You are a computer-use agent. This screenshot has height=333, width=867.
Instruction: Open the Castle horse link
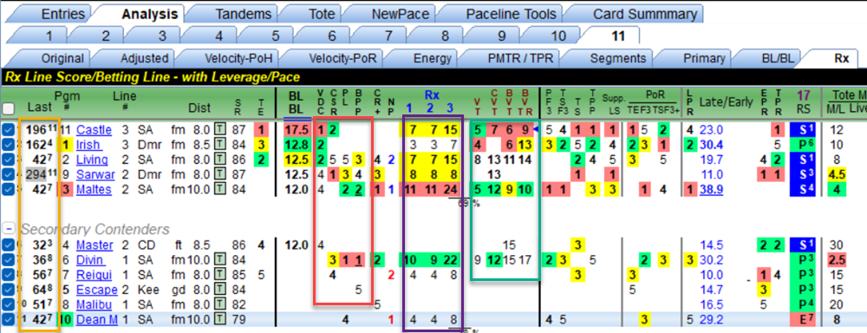94,130
